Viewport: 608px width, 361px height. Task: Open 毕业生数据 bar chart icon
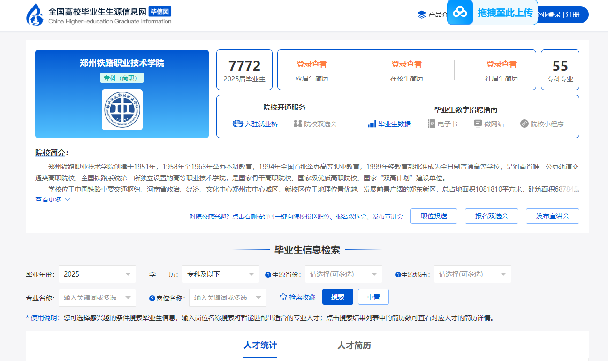tap(372, 124)
